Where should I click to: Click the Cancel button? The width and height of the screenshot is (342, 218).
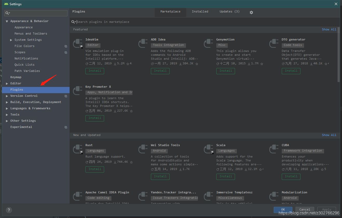point(305,210)
